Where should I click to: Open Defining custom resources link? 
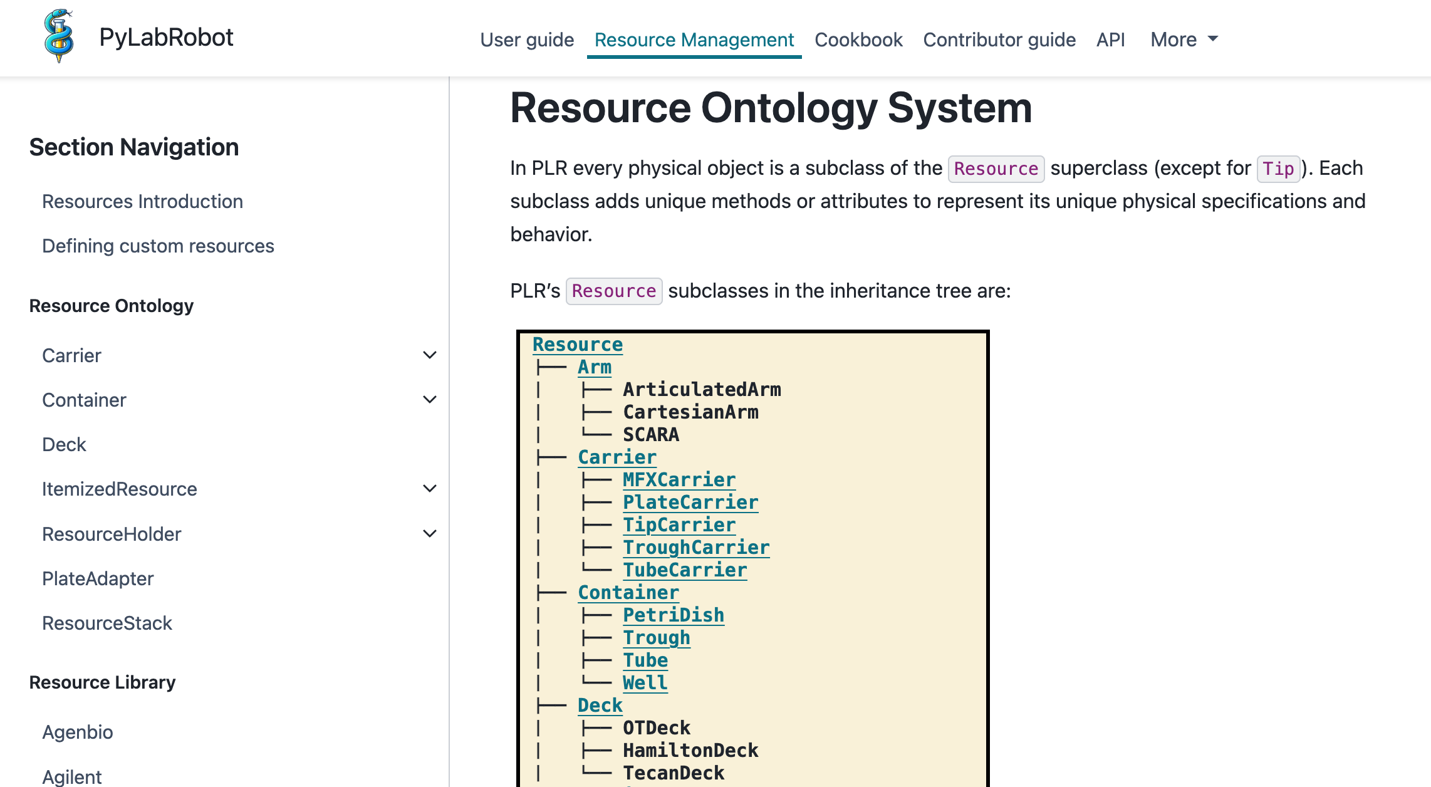tap(158, 246)
